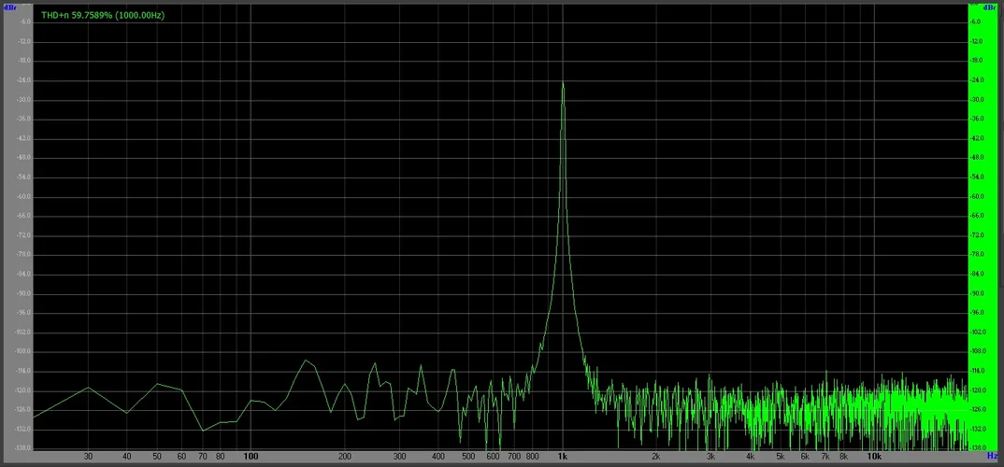Click the 600 frequency axis label
1004x467 pixels.
tap(493, 457)
